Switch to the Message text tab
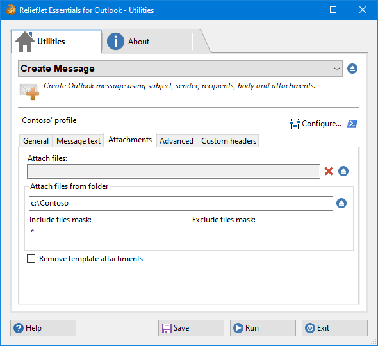The width and height of the screenshot is (378, 346). click(x=78, y=141)
